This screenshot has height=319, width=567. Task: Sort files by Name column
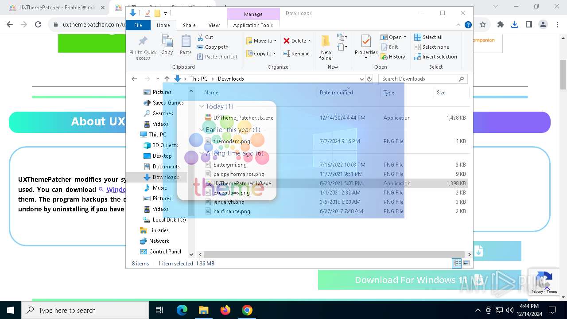pyautogui.click(x=259, y=93)
